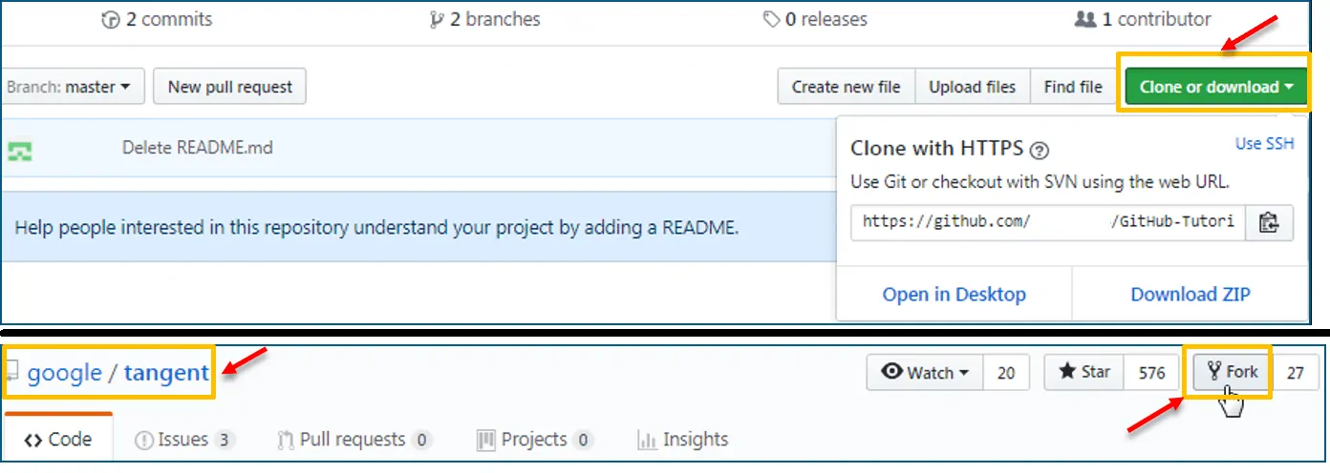The height and width of the screenshot is (473, 1330).
Task: Copy clone URL with clipboard icon
Action: coord(1269,222)
